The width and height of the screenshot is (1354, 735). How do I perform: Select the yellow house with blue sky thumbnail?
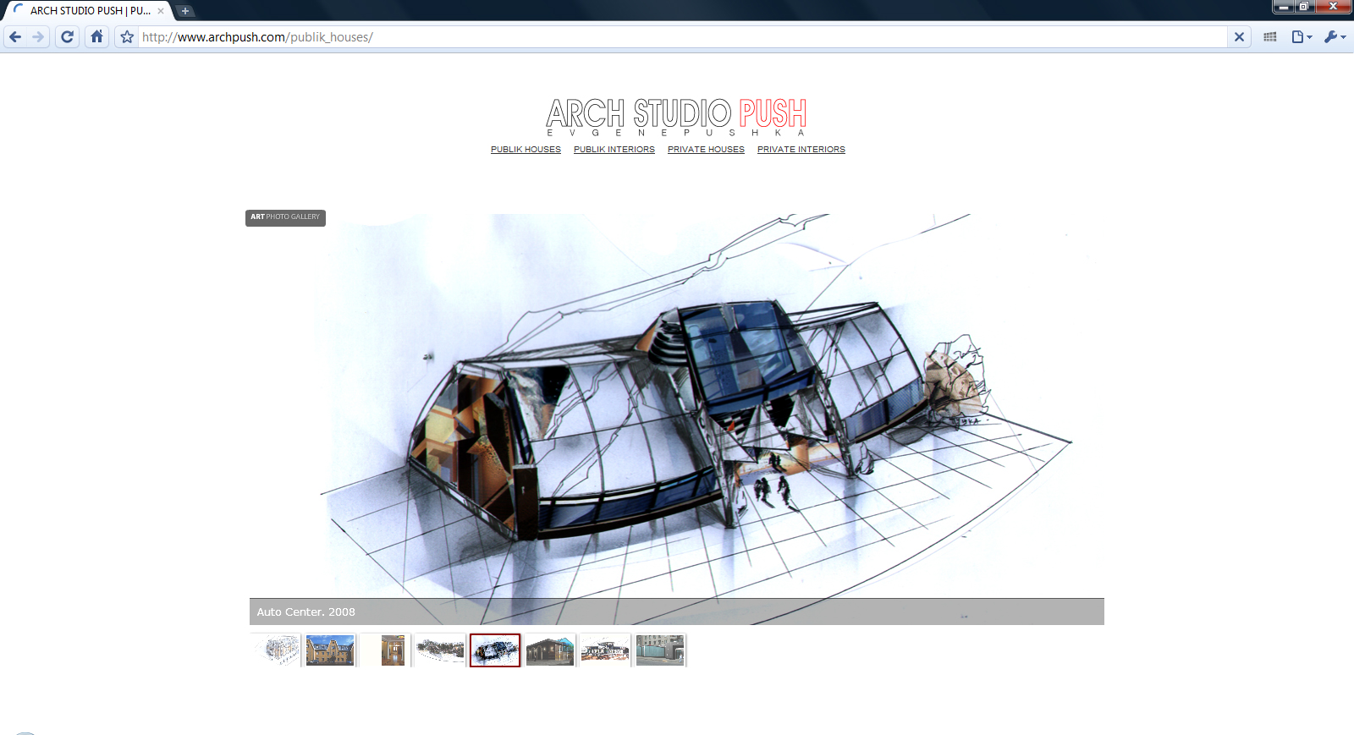330,650
